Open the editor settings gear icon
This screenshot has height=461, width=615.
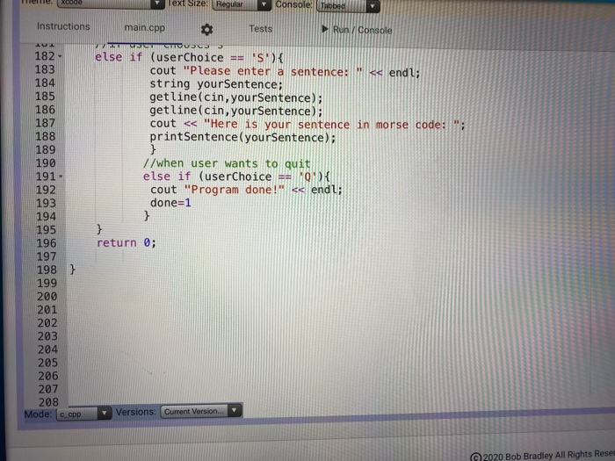tap(206, 29)
